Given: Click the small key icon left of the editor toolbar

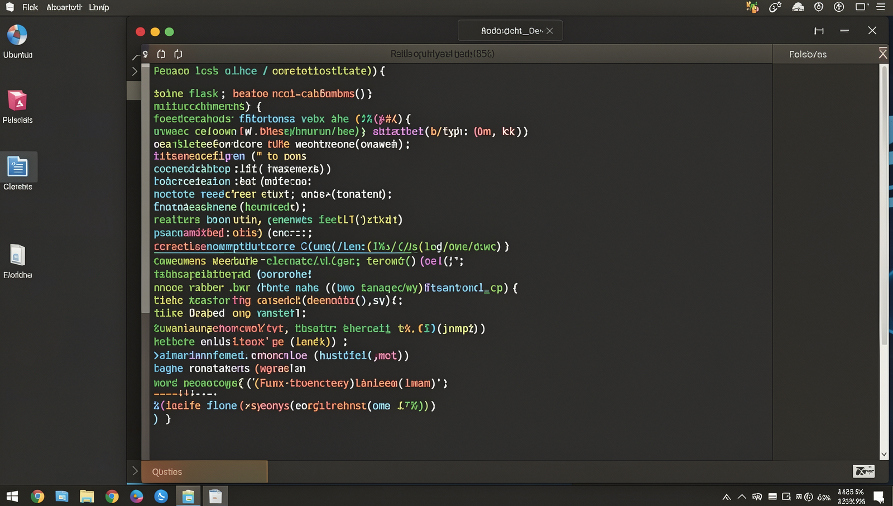Looking at the screenshot, I should 145,54.
